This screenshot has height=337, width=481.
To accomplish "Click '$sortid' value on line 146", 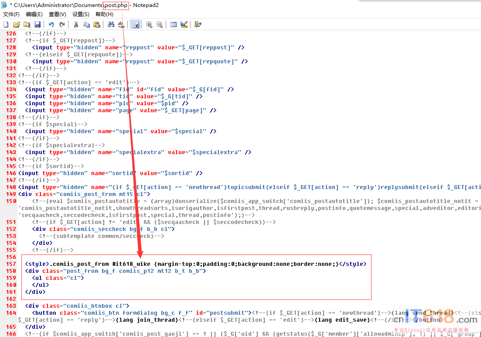I will click(177, 173).
